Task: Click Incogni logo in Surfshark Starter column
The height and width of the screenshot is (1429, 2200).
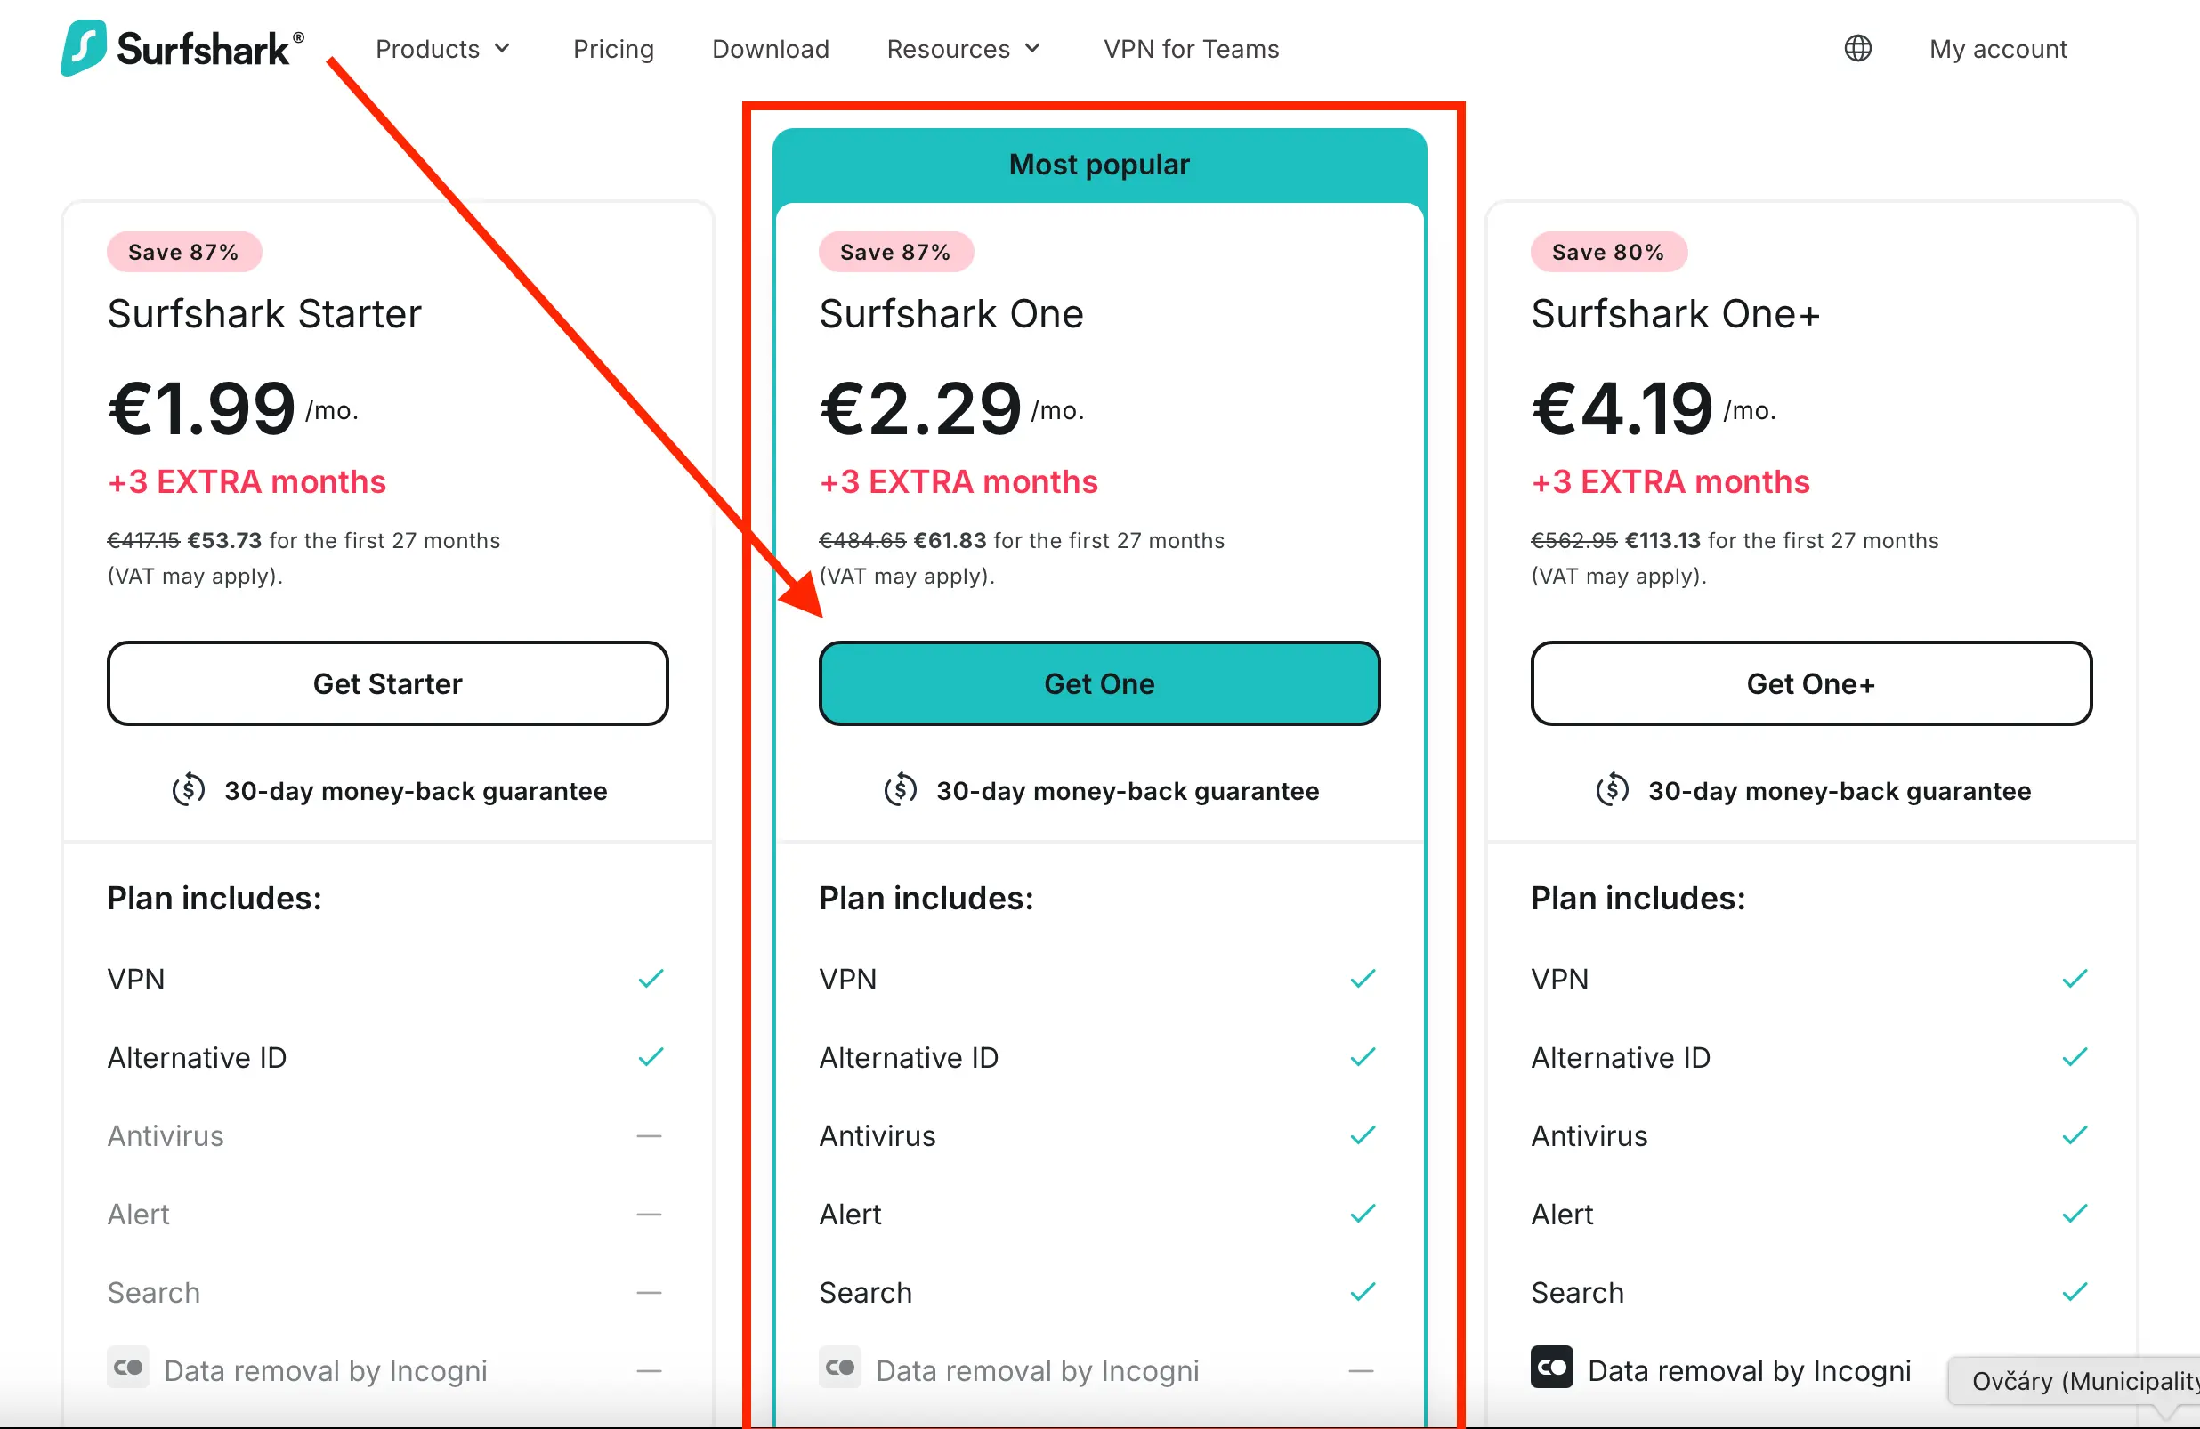Action: point(127,1368)
